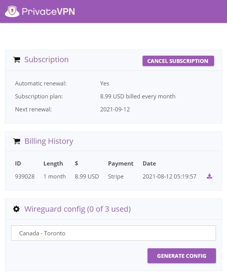The image size is (227, 275).
Task: Click the PrivateVPN brand name text
Action: 48,11
